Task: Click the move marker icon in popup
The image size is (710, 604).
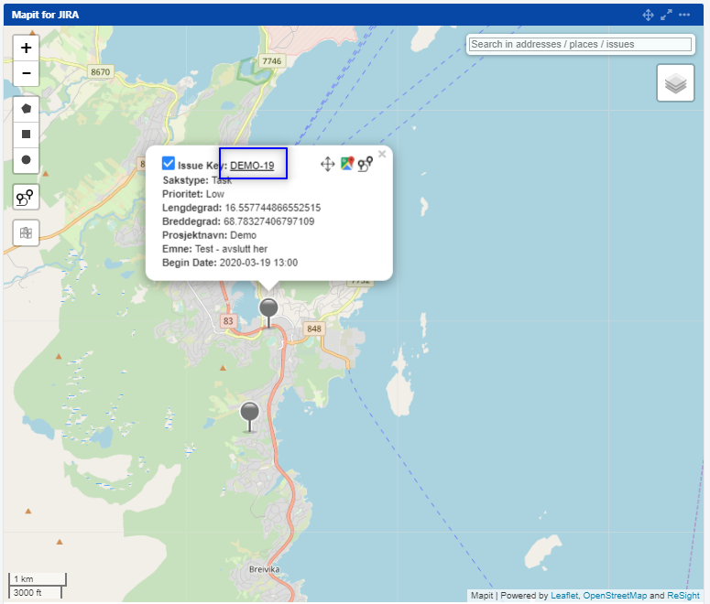Action: (327, 164)
